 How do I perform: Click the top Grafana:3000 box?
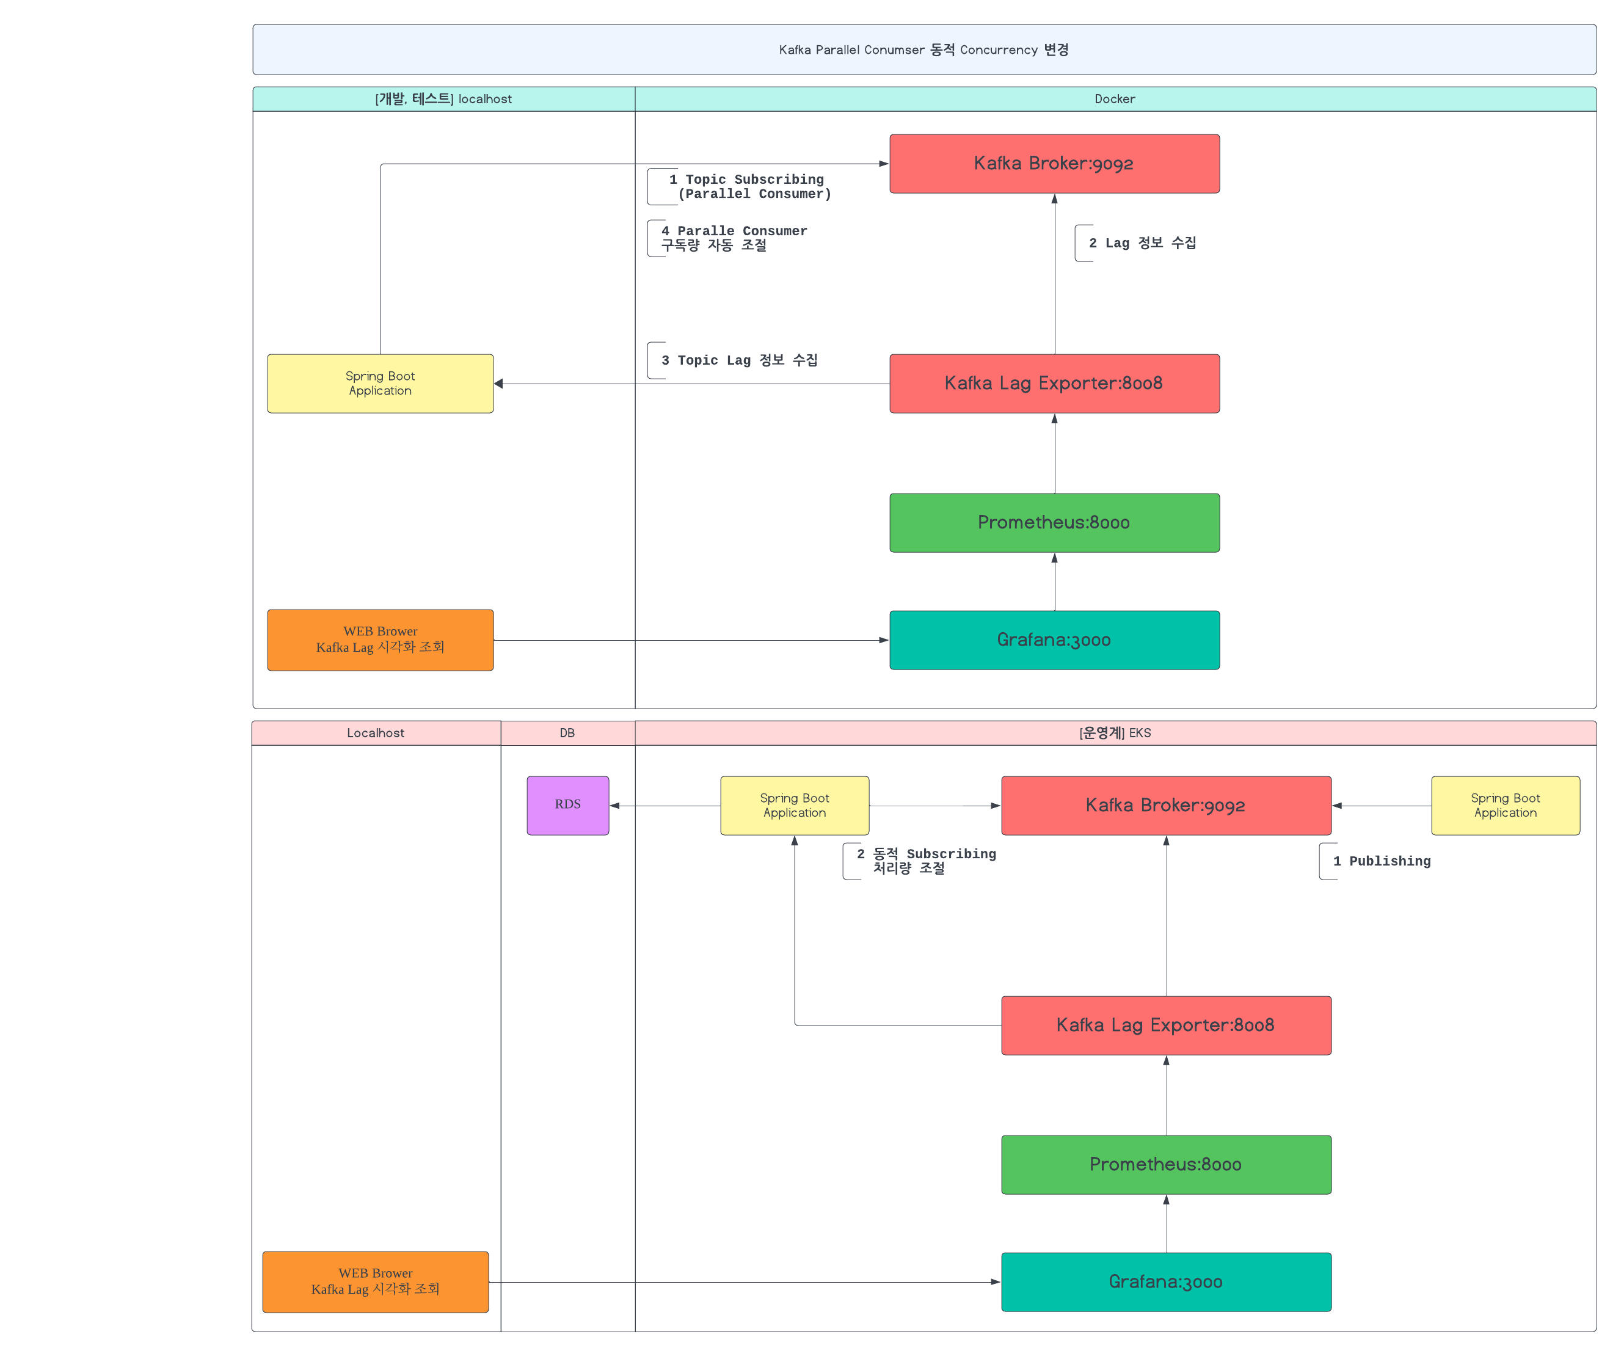coord(1054,640)
